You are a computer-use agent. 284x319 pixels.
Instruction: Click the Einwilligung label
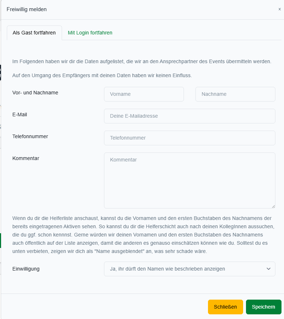[x=26, y=269]
